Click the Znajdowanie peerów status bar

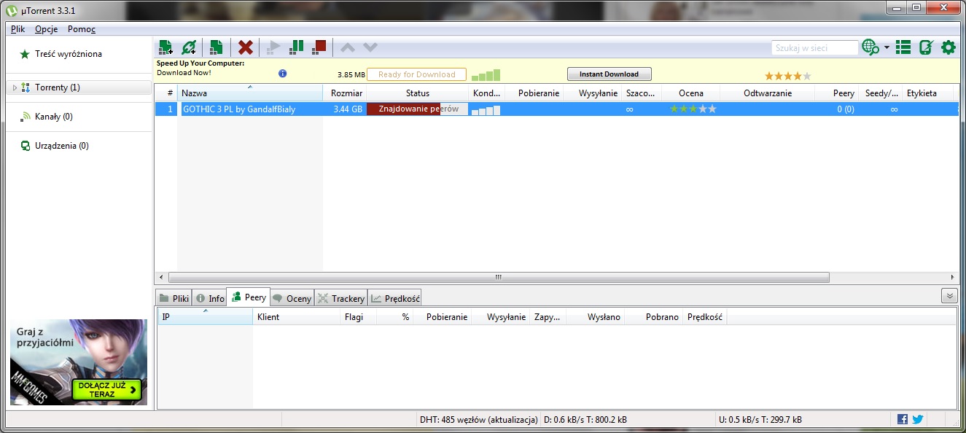(418, 109)
